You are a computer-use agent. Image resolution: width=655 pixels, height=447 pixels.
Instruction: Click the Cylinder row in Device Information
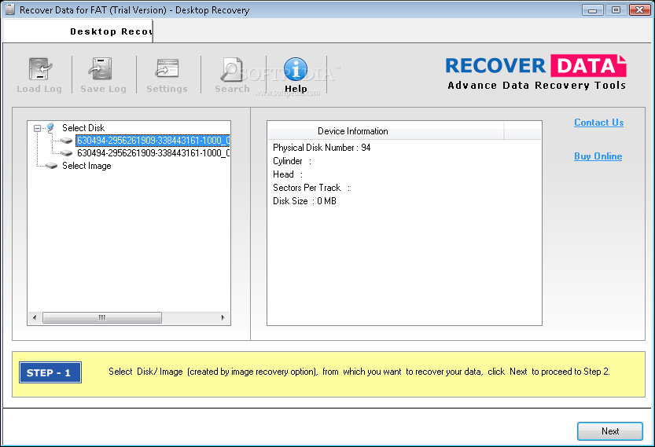[292, 161]
